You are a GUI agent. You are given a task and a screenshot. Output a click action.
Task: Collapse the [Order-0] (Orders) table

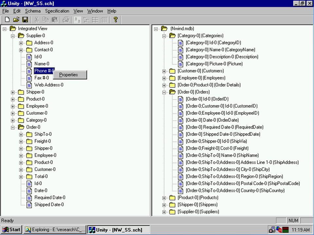[164, 92]
